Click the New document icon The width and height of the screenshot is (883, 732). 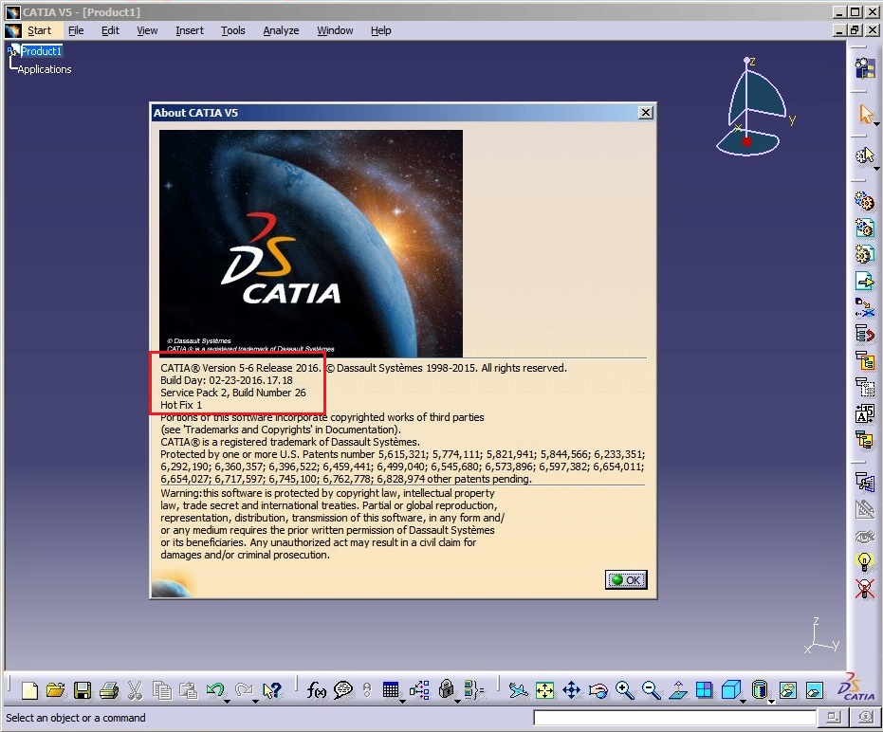click(x=29, y=690)
